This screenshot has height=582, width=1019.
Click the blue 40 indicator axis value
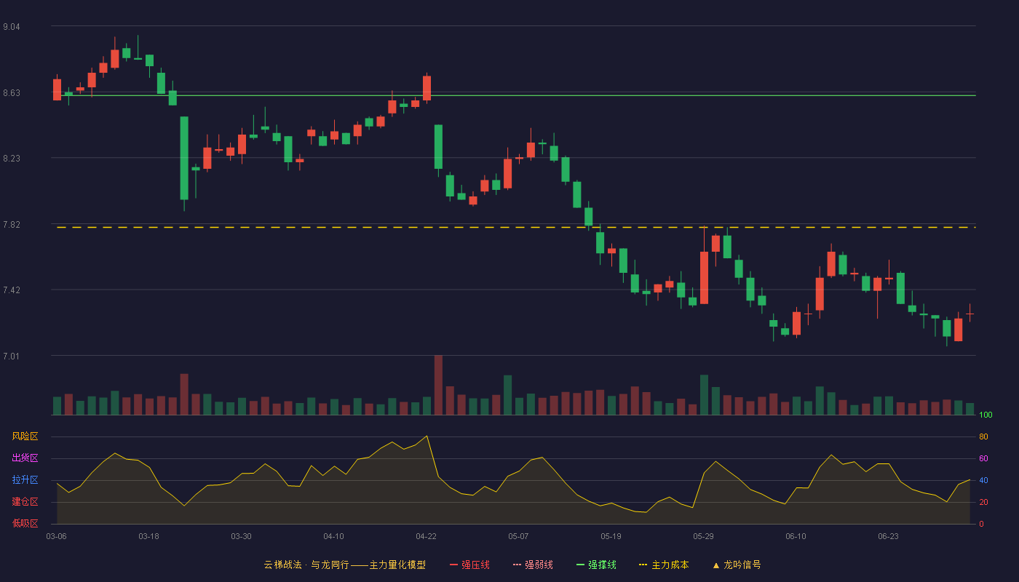pyautogui.click(x=983, y=480)
